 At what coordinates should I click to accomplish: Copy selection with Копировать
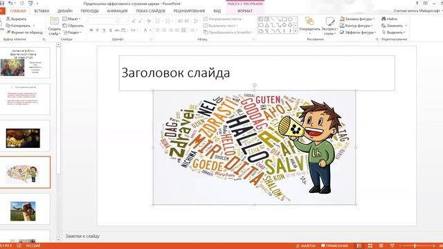[x=18, y=26]
